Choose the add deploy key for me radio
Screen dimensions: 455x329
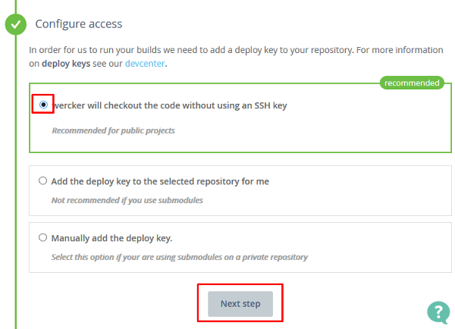42,181
